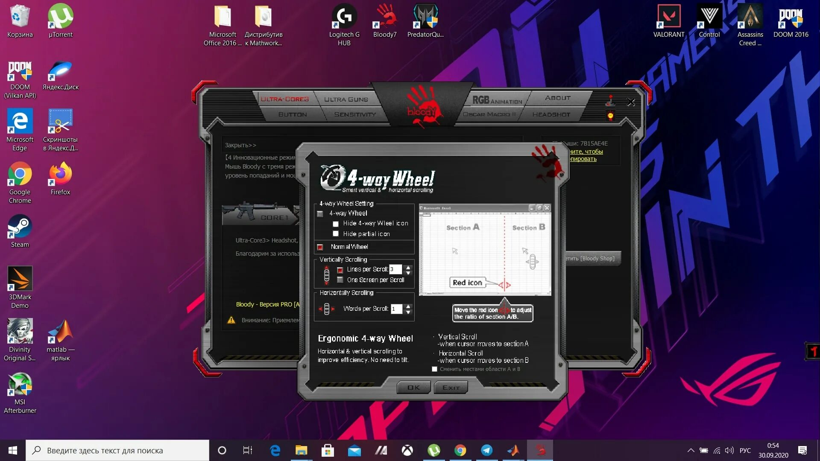
Task: Open µTorrent desktop shortcut
Action: pos(60,21)
